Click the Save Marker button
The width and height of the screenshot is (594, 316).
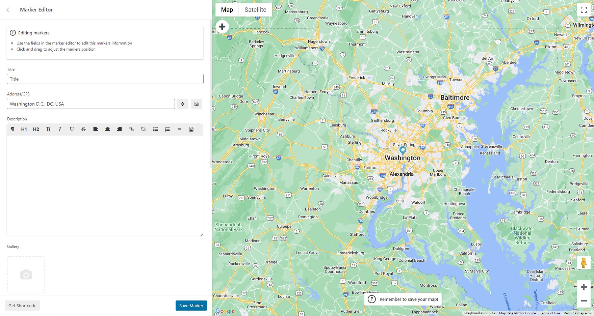191,306
